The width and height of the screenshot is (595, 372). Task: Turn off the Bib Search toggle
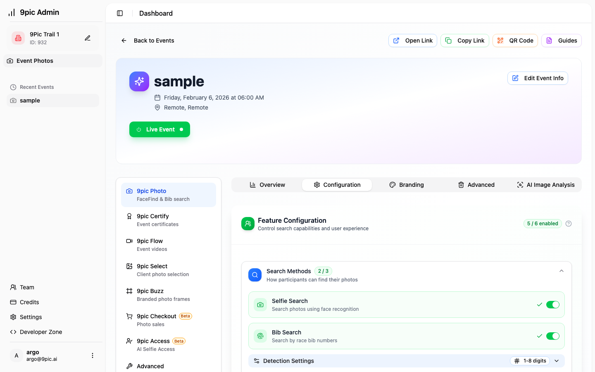[552, 336]
